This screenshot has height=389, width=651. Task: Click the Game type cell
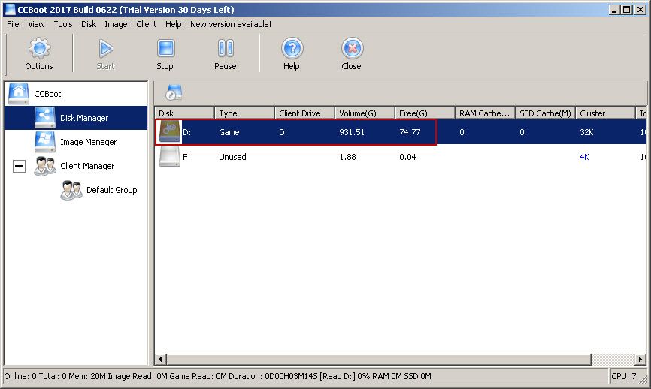point(229,132)
